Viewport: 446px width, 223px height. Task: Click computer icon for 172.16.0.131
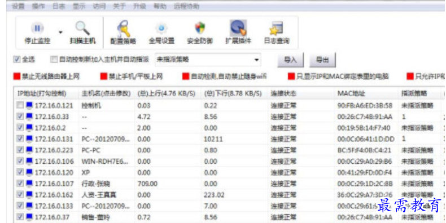[29, 139]
